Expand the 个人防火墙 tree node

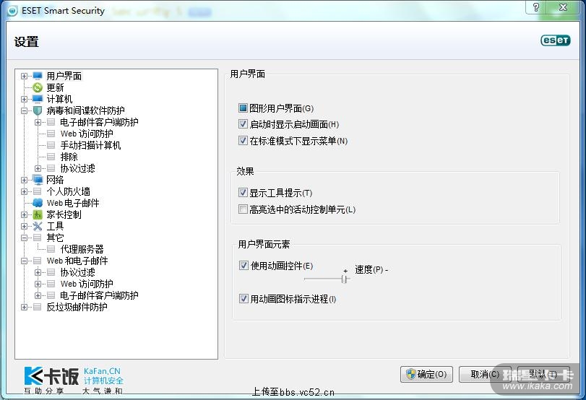(25, 191)
